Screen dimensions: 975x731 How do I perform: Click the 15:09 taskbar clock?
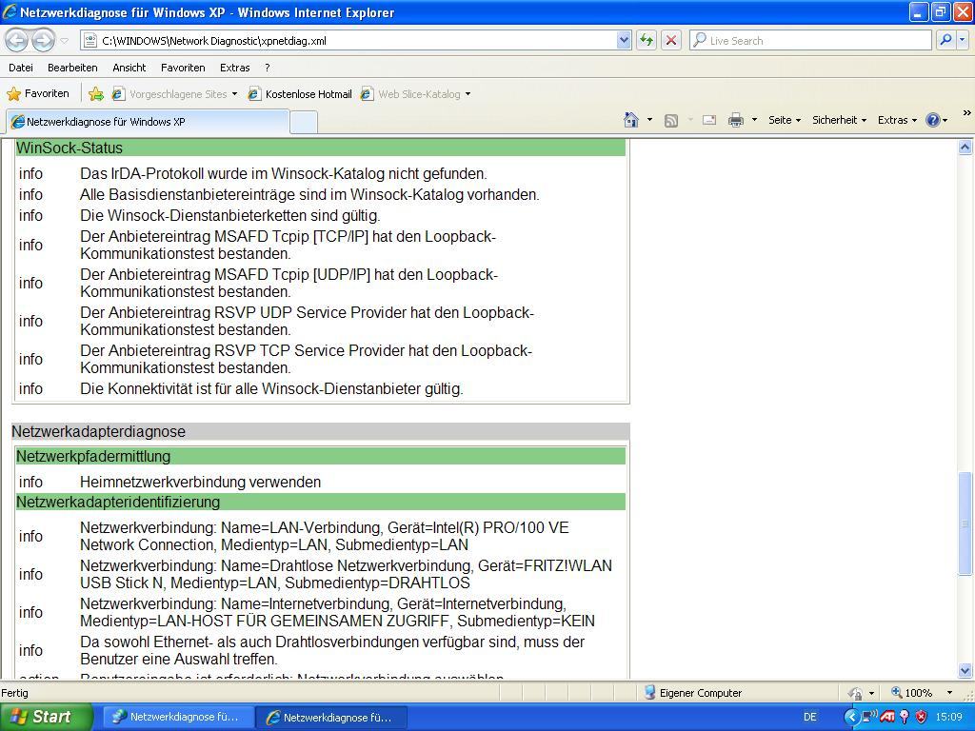coord(948,717)
